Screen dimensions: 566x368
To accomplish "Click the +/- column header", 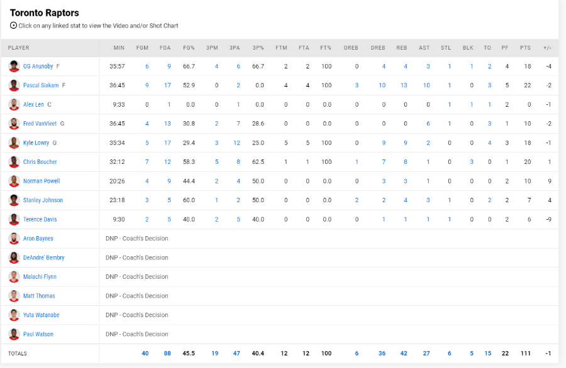I will (x=547, y=48).
